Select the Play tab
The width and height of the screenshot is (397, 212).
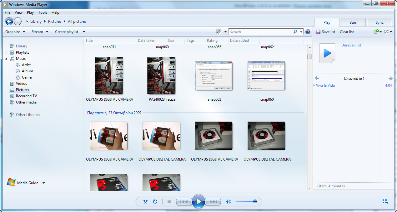point(327,22)
